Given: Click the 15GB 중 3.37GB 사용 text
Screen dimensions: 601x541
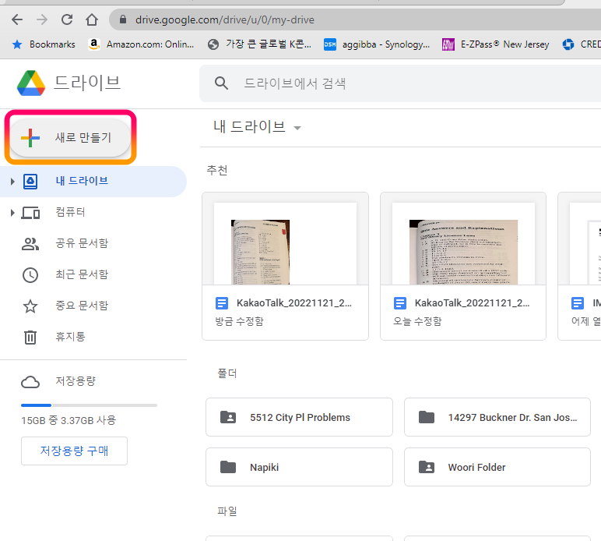Looking at the screenshot, I should [69, 420].
